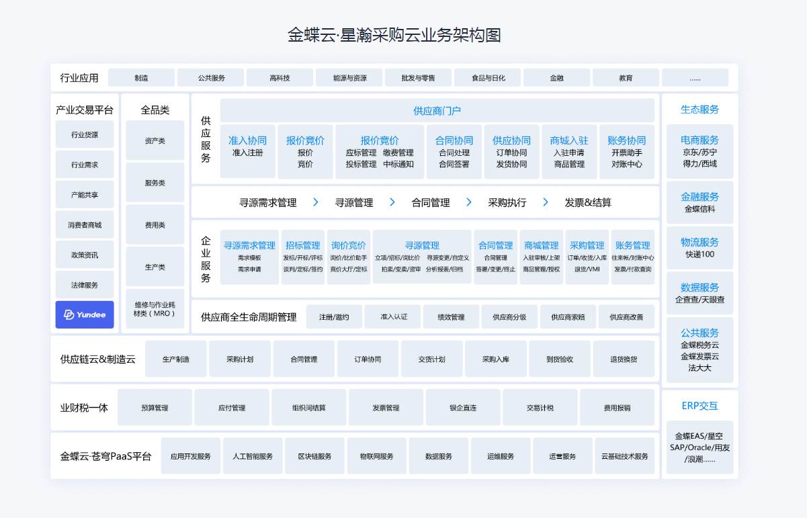Click the arrow between 采购执行 and 发票&结算
This screenshot has height=518, width=807.
[546, 202]
